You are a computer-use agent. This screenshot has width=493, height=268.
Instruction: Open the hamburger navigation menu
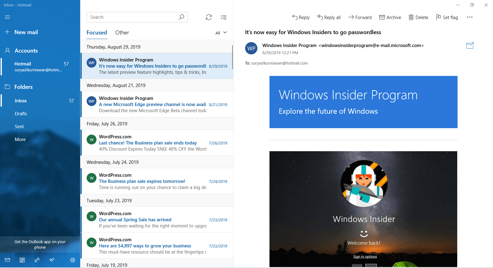(x=7, y=17)
